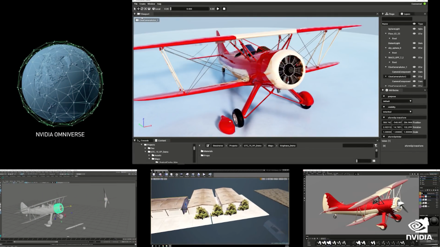The width and height of the screenshot is (440, 247).
Task: Expand the Dev folder in Content tree
Action: (145, 148)
